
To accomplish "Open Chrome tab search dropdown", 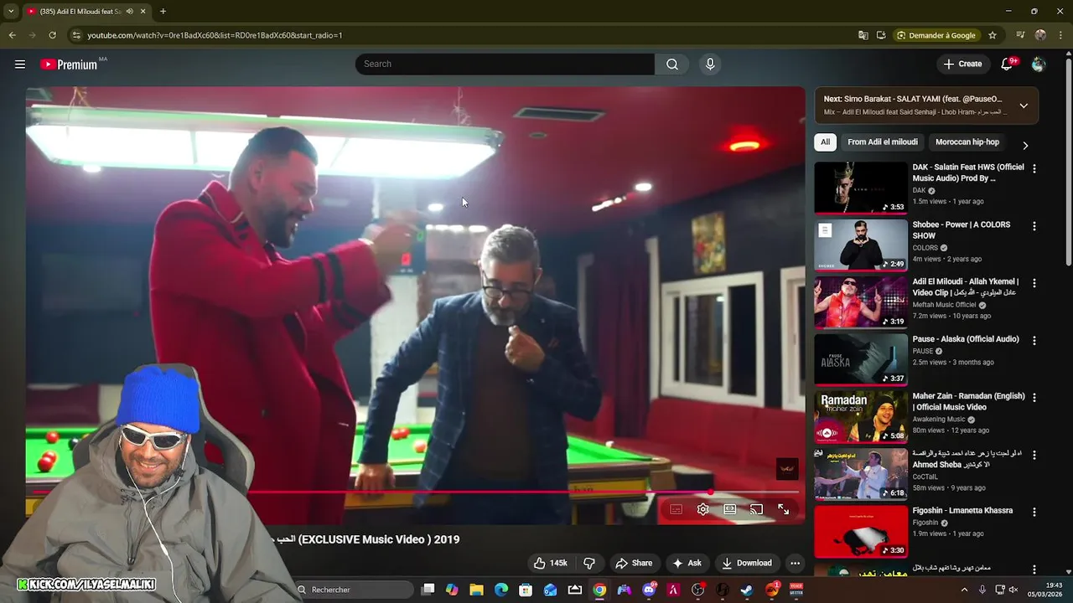I will (x=10, y=11).
